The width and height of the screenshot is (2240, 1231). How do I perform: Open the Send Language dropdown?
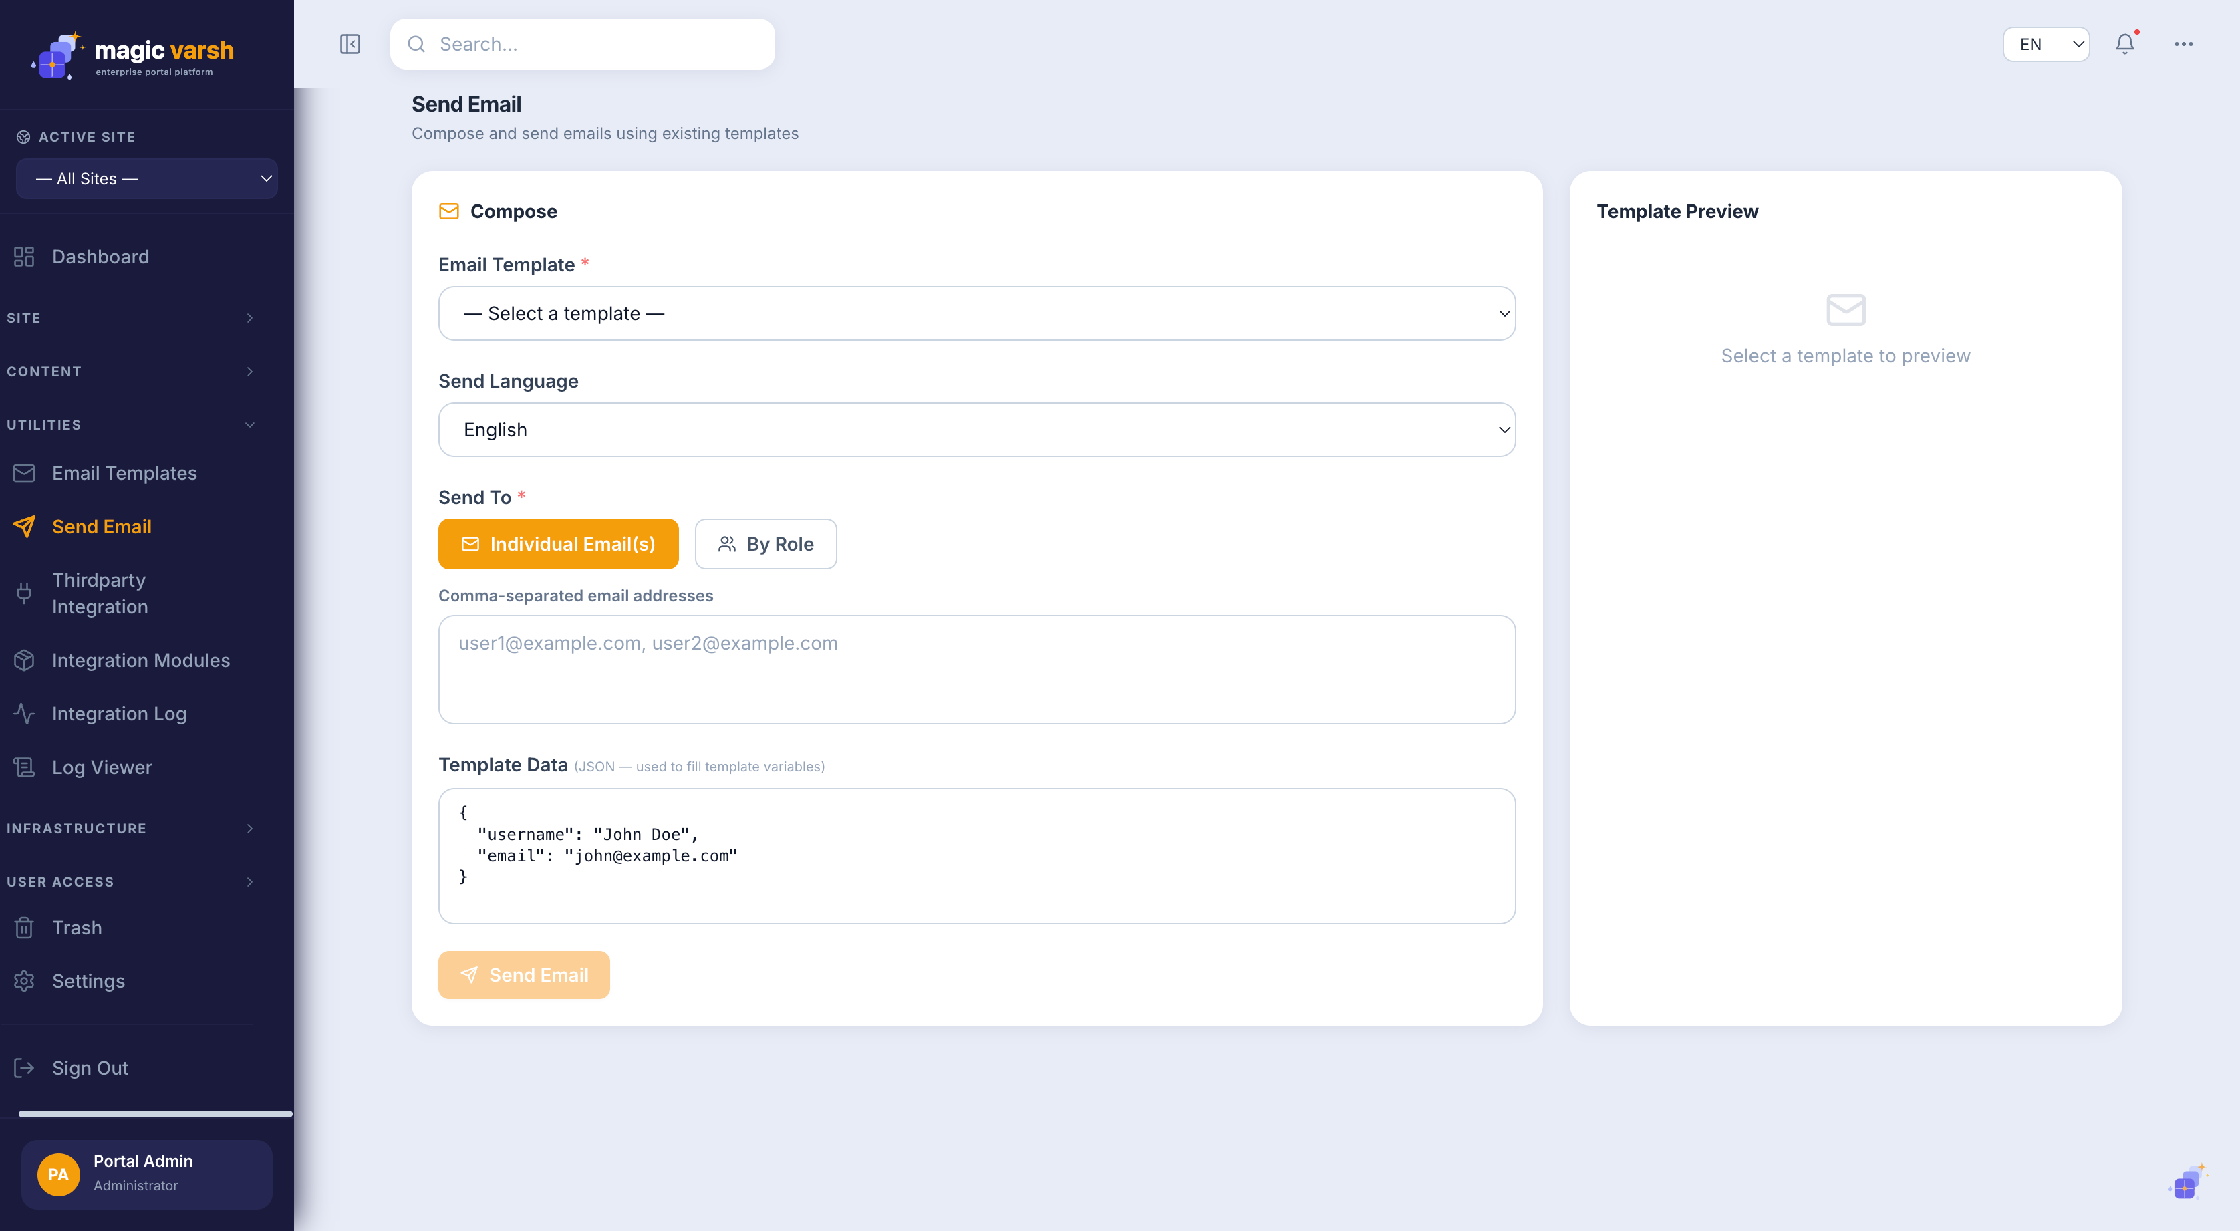coord(976,430)
